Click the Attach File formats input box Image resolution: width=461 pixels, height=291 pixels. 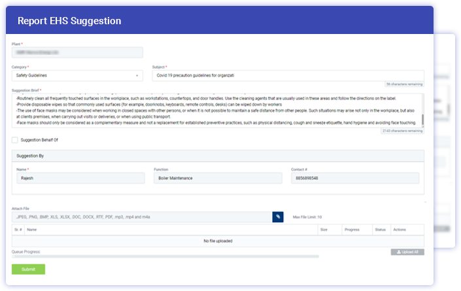pyautogui.click(x=142, y=216)
